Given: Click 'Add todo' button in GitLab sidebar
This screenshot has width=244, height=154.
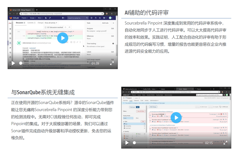Looking at the screenshot, I should tap(105, 23).
